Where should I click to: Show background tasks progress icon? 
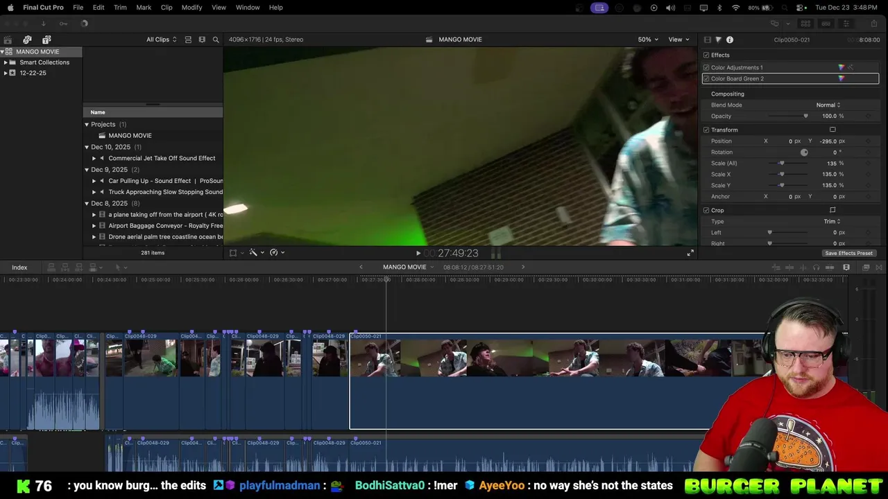tap(85, 24)
